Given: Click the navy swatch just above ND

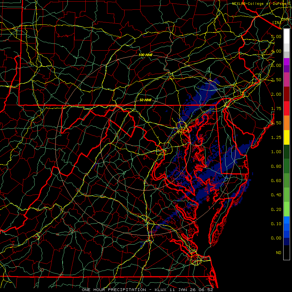Looking at the screenshot, I should [x=286, y=242].
